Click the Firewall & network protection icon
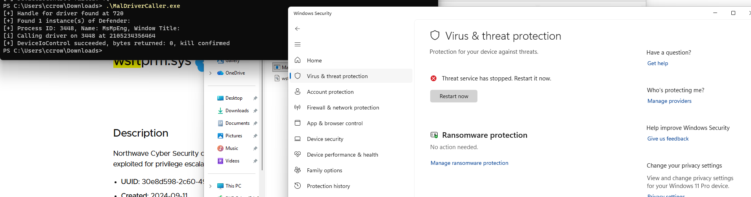 (298, 107)
